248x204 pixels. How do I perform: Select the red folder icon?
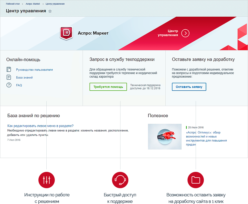[x=196, y=180]
